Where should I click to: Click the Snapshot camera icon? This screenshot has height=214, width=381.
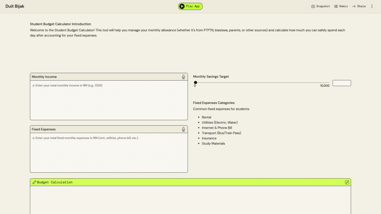click(313, 6)
